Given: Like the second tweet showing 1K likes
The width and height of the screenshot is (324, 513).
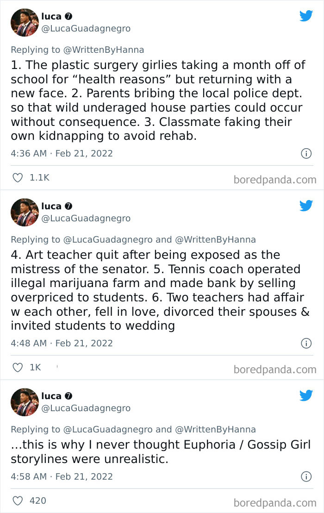Looking at the screenshot, I should pyautogui.click(x=17, y=367).
